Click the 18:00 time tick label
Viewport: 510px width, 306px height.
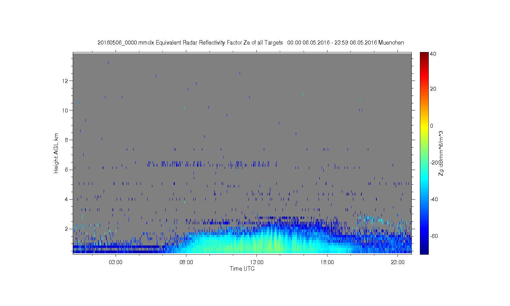(327, 262)
